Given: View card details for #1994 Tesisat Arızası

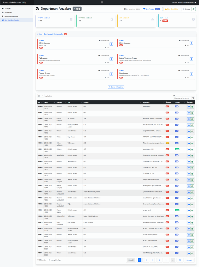Looking at the screenshot, I should click(111, 74).
